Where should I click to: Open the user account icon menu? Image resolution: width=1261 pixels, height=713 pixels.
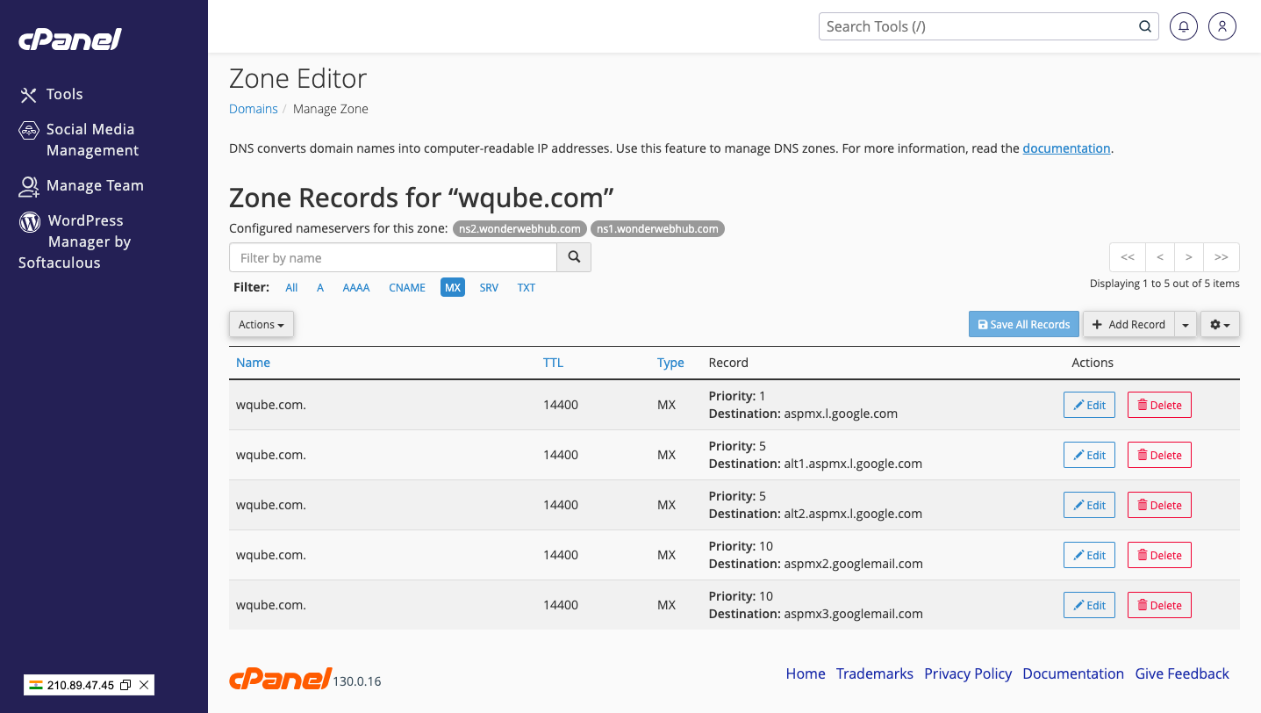[x=1222, y=26]
